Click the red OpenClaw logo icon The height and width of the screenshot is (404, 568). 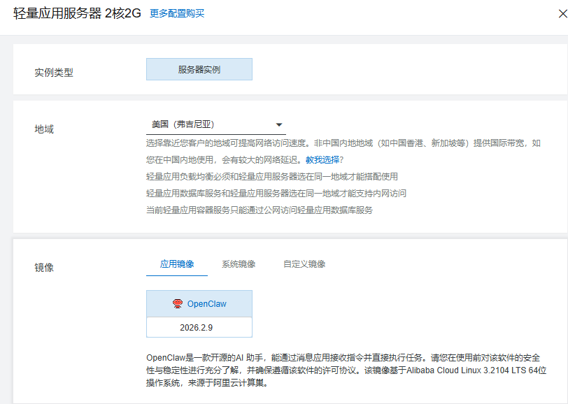point(178,304)
